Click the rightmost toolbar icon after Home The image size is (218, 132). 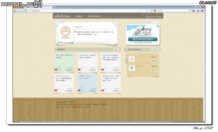(x=202, y=11)
